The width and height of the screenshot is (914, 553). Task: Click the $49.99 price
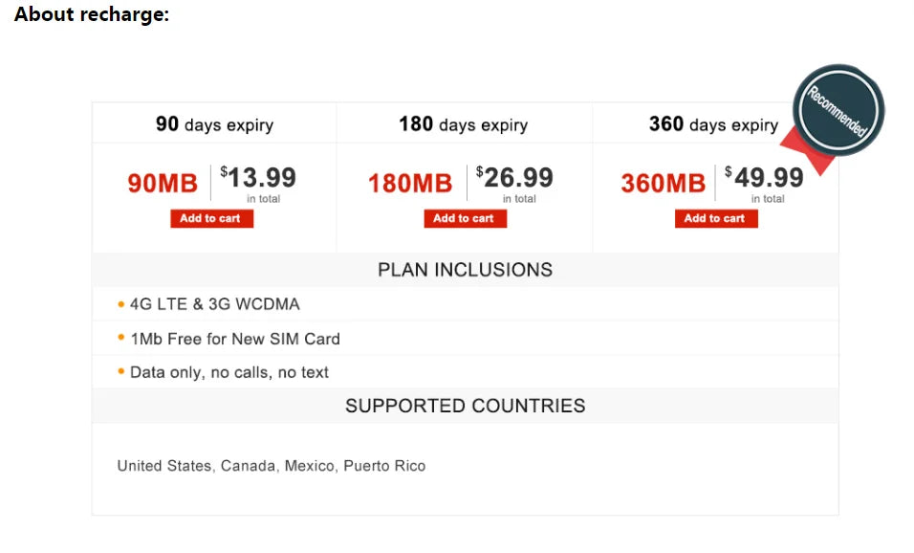coord(765,179)
